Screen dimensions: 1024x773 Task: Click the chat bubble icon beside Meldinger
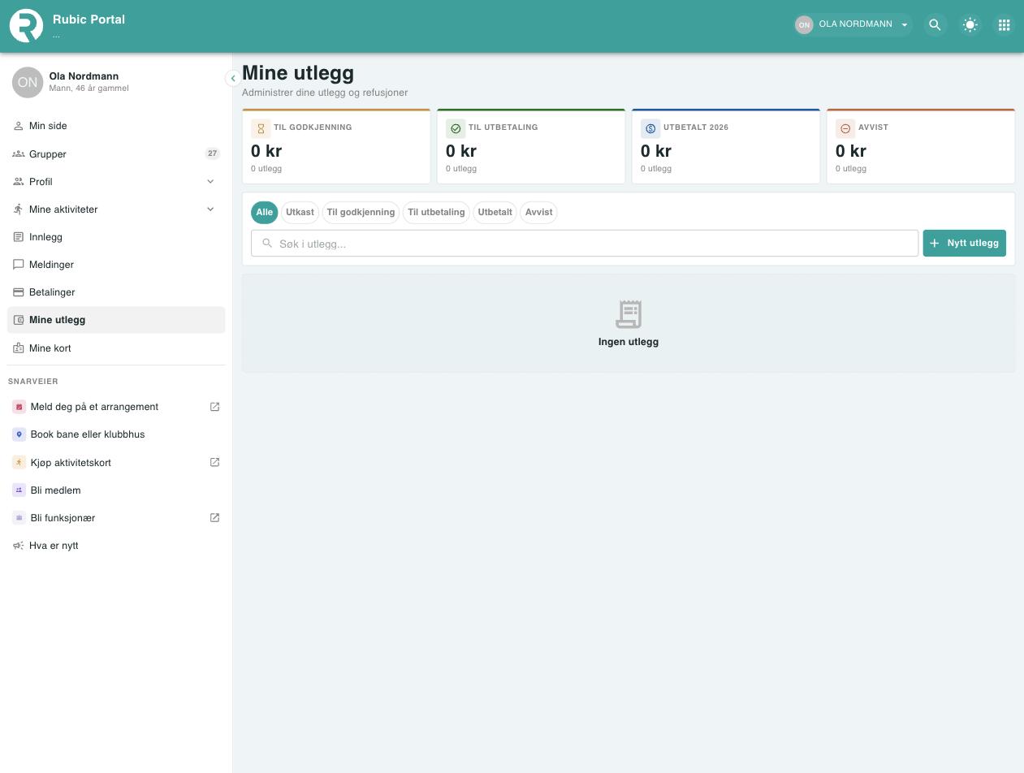(x=19, y=265)
